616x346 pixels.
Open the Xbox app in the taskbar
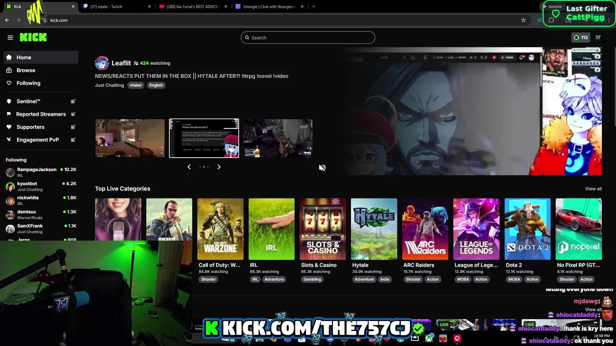(429, 338)
